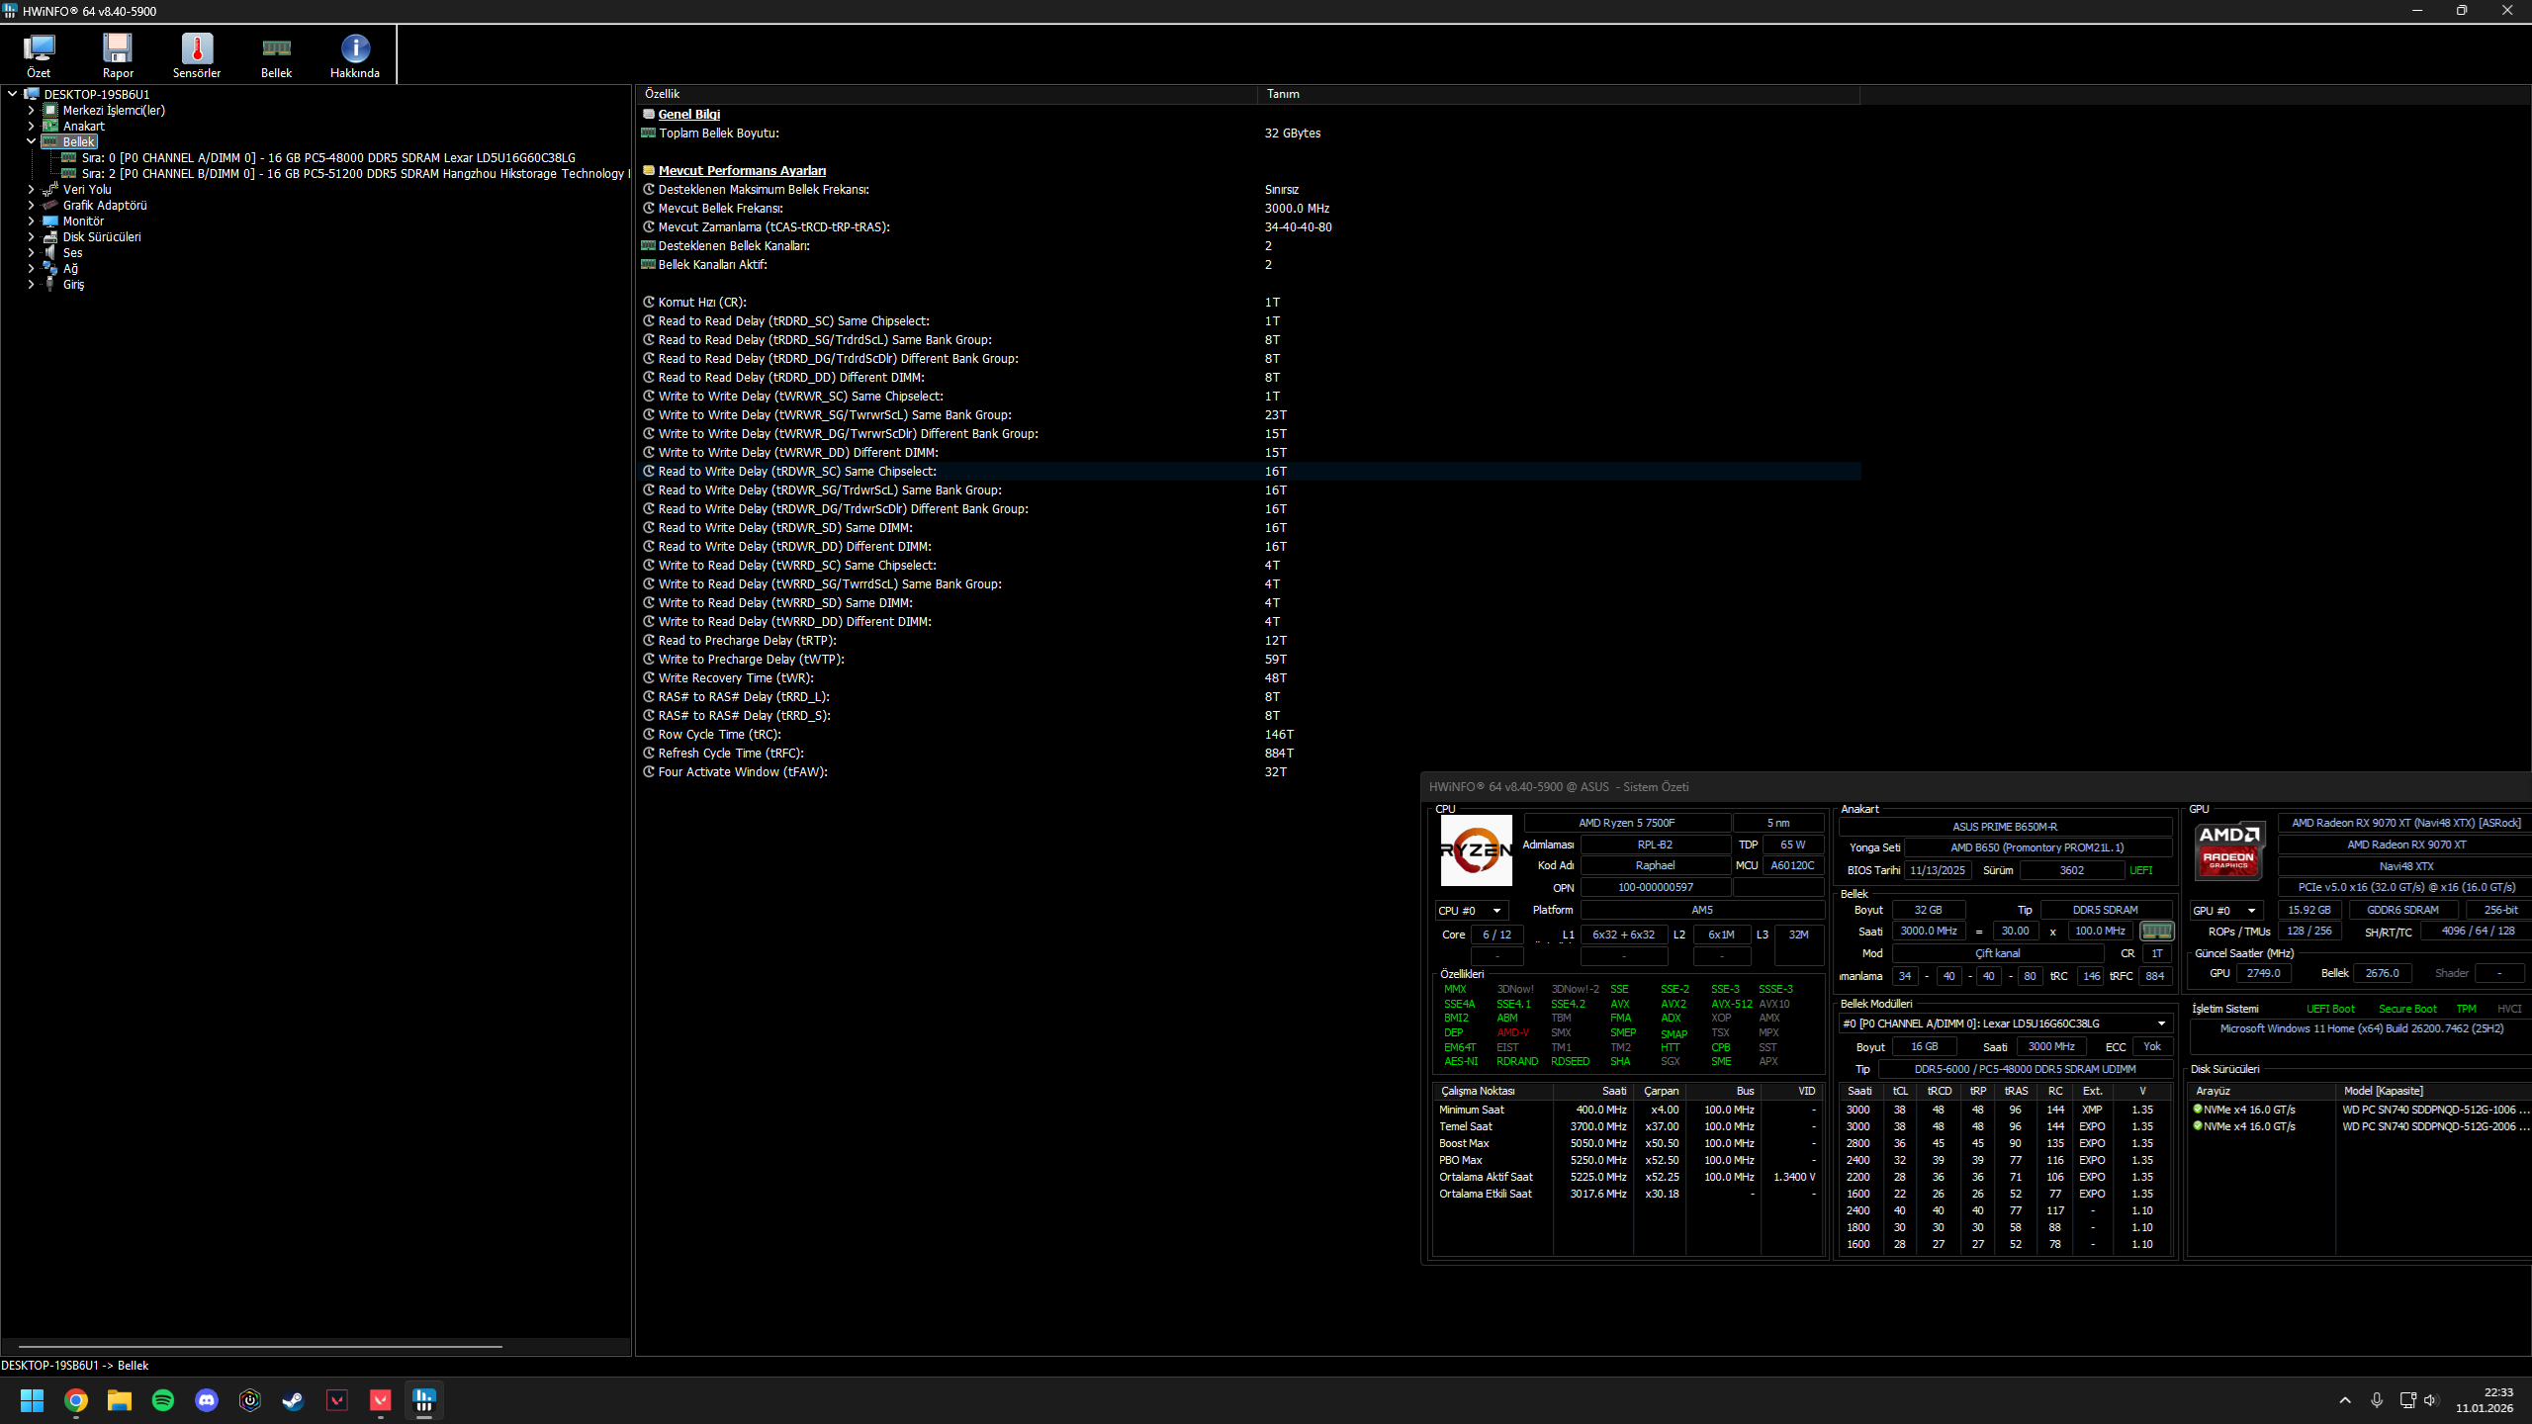
Task: Click the AMD Radeon Graphics logo
Action: [2229, 849]
